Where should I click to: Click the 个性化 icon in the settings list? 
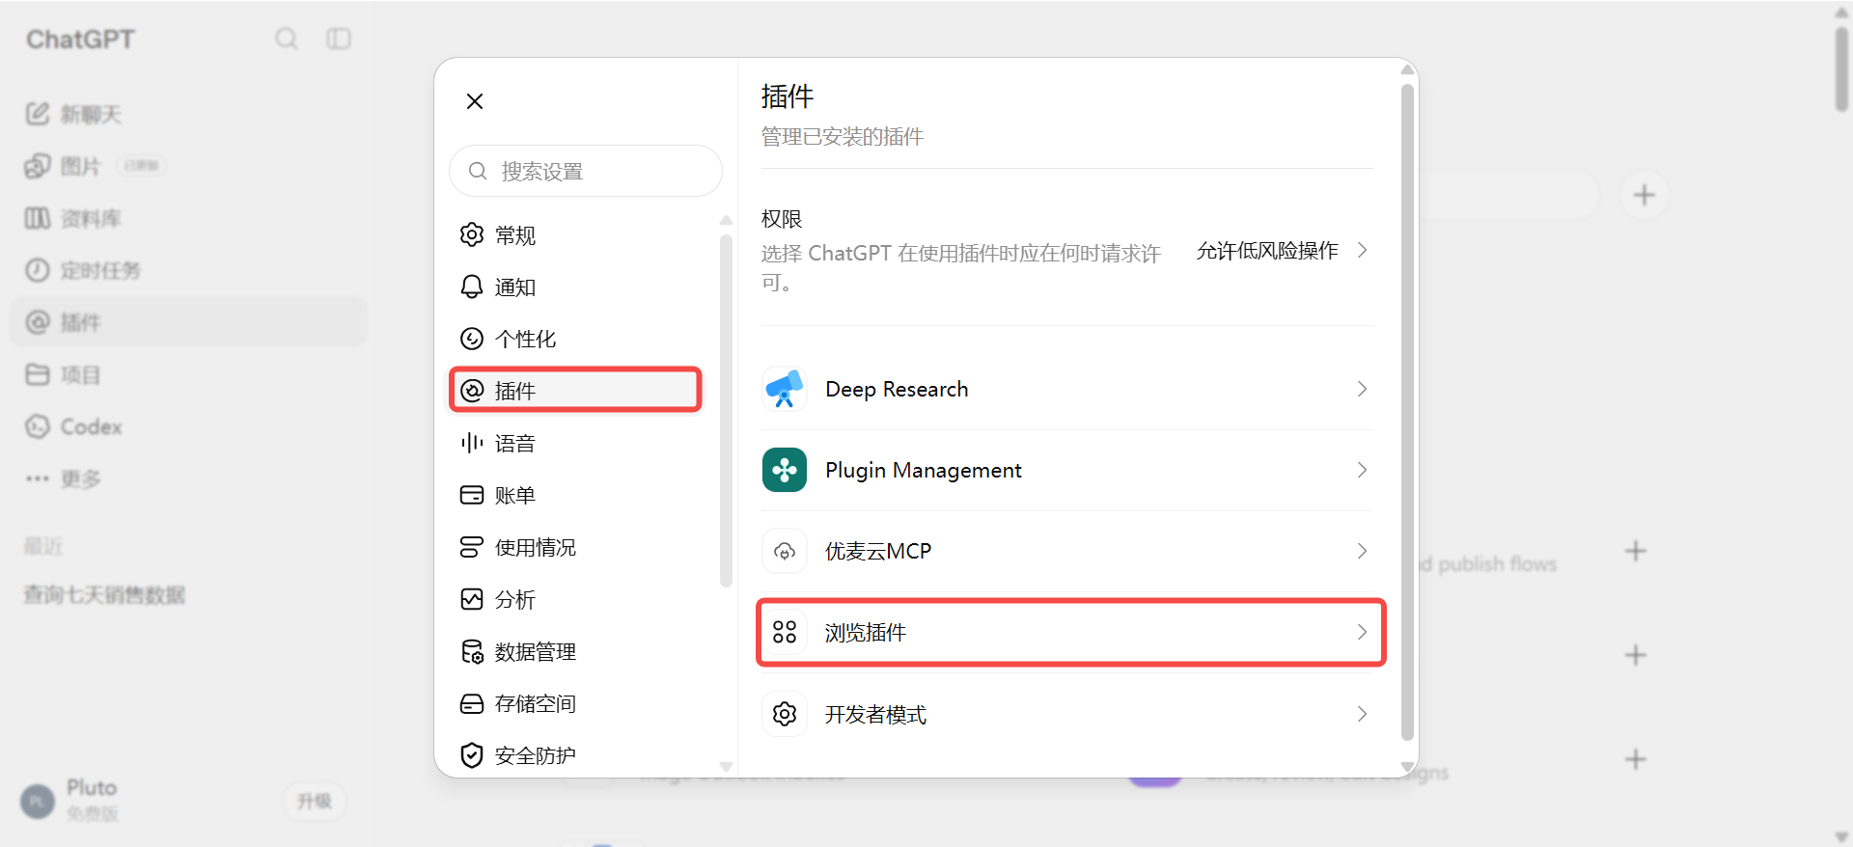pos(472,339)
